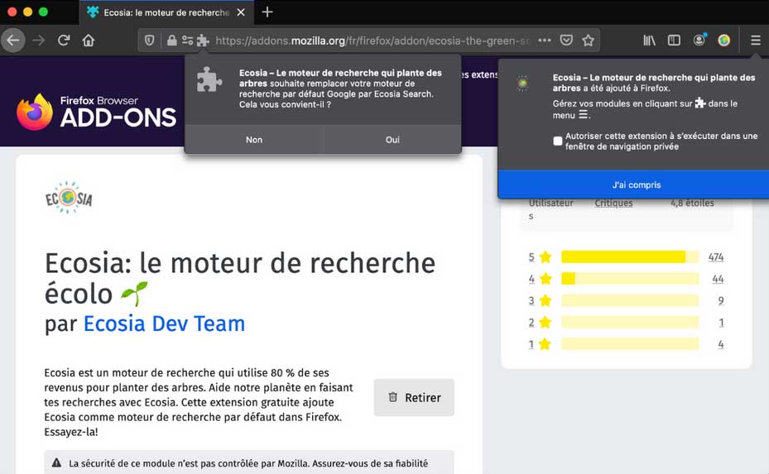Click the 'Utilisateurs' label
This screenshot has width=769, height=474.
550,209
